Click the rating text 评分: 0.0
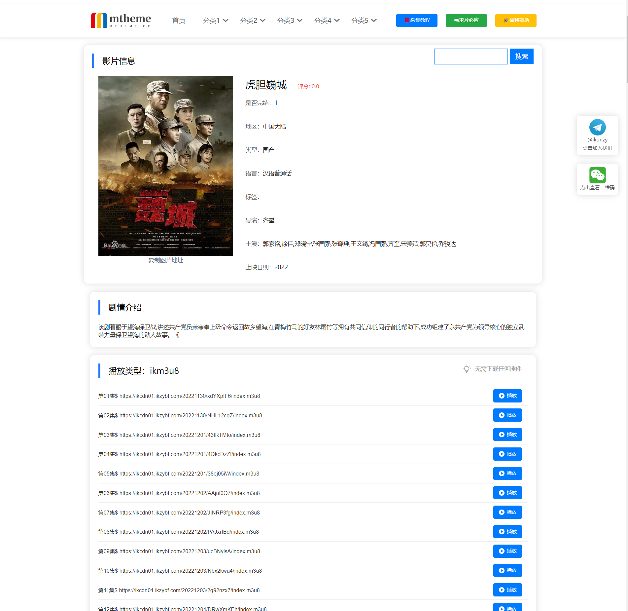 [308, 87]
